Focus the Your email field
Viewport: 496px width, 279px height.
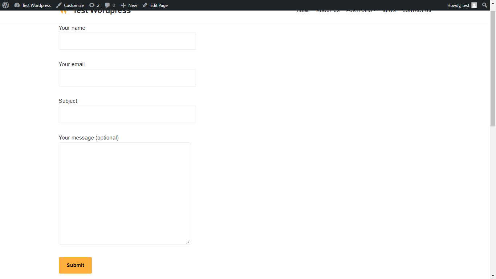[x=127, y=78]
